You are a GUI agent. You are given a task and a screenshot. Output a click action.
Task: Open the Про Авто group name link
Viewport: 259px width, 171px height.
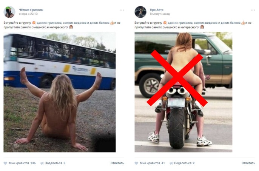click(157, 10)
